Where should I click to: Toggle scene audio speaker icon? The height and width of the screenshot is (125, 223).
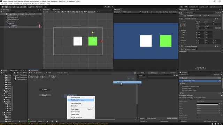coord(65,12)
